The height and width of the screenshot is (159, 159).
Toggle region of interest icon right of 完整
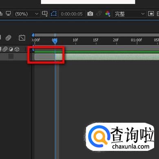[x=151, y=14]
